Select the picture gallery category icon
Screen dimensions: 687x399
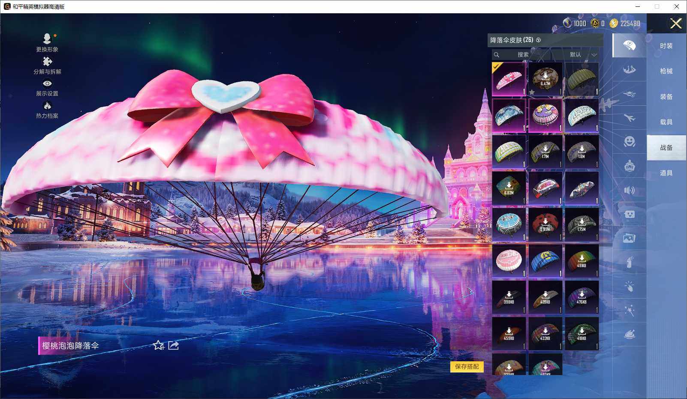pos(630,238)
